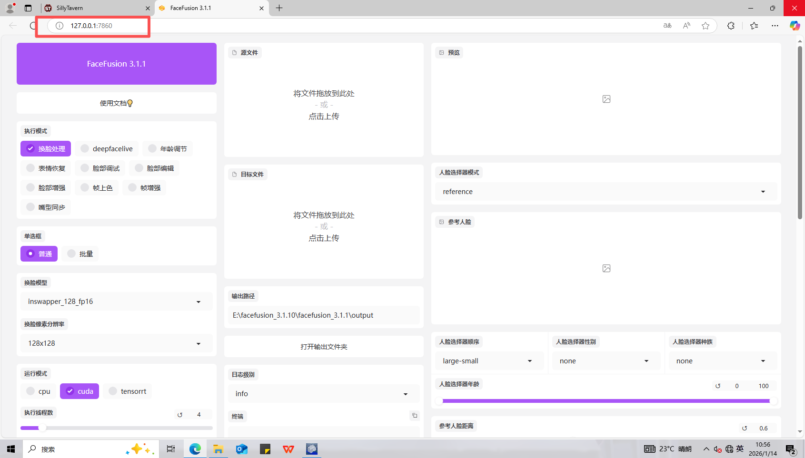Switch to the SillyTavern browser tab
The image size is (805, 458).
click(x=97, y=8)
